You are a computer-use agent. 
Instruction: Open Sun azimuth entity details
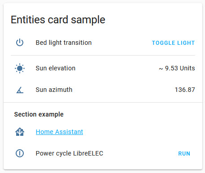[54, 90]
